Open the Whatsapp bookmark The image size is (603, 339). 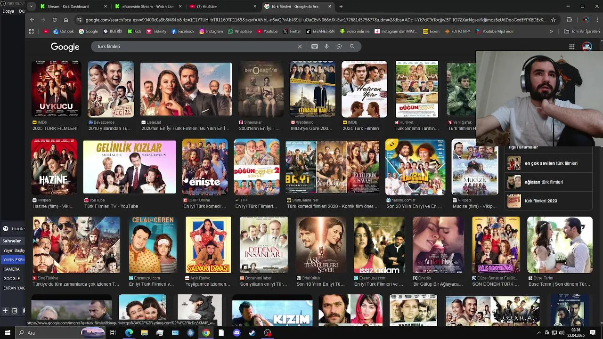coord(240,32)
